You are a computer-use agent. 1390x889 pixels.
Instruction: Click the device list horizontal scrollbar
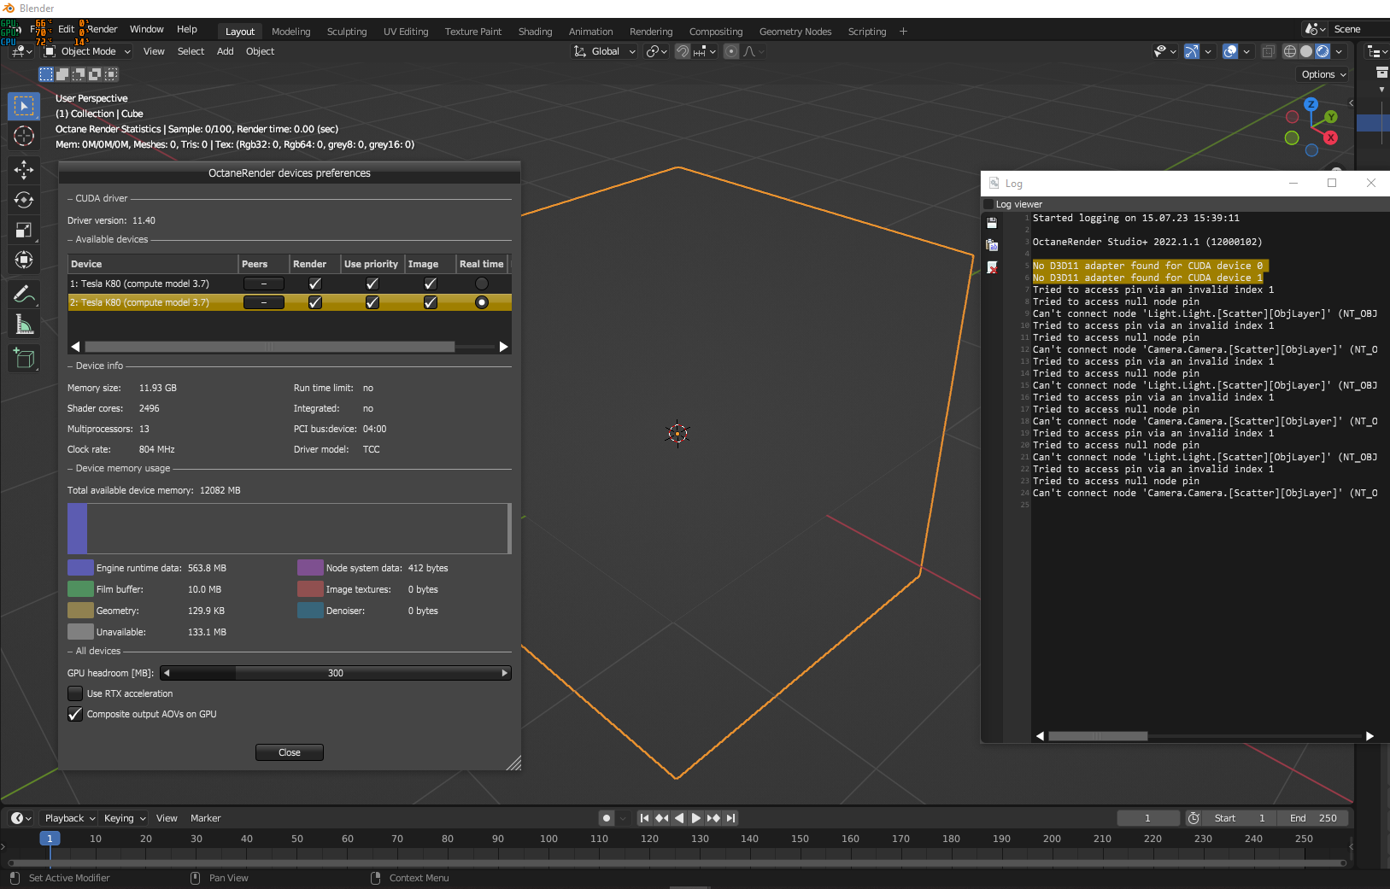(x=270, y=347)
